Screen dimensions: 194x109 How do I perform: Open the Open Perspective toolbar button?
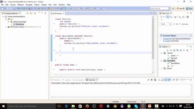click(173, 8)
